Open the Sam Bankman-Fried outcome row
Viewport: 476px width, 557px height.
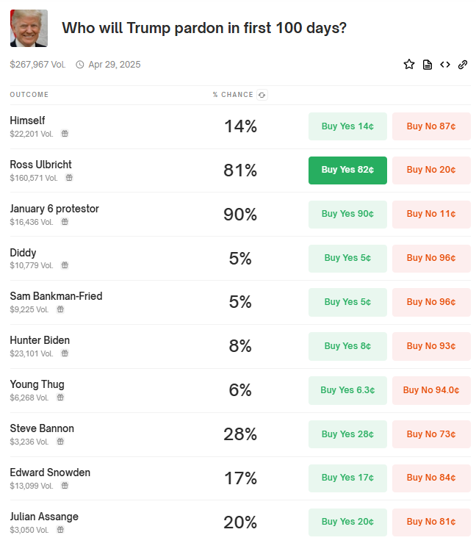pyautogui.click(x=240, y=302)
